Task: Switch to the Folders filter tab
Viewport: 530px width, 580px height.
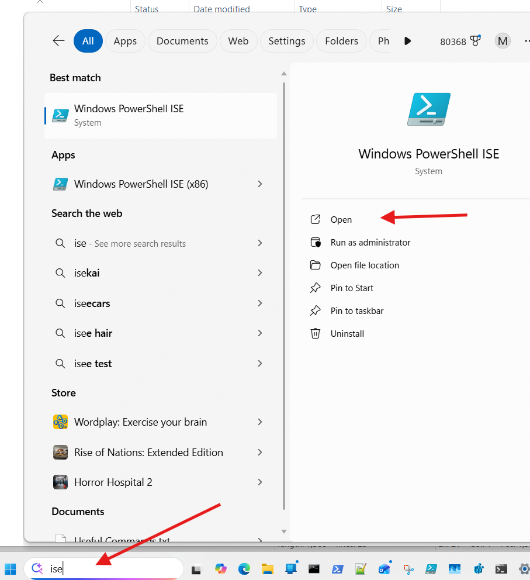Action: [x=341, y=41]
